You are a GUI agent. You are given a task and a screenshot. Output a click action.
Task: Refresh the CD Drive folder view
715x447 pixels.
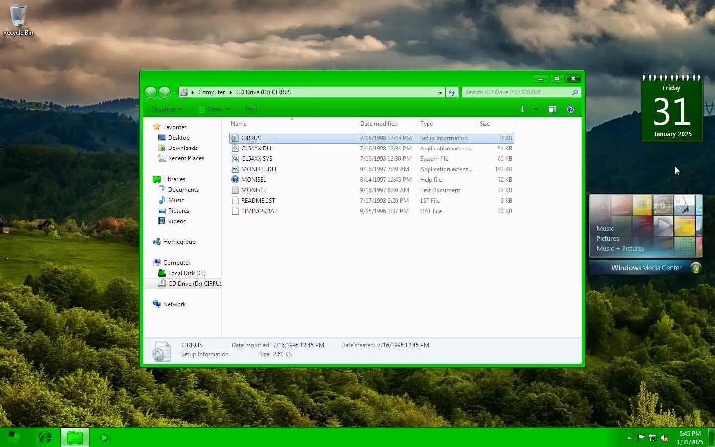(x=451, y=92)
